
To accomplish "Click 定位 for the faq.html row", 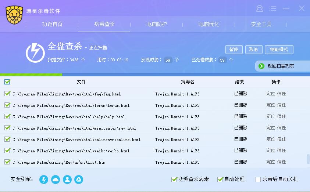I will (271, 94).
